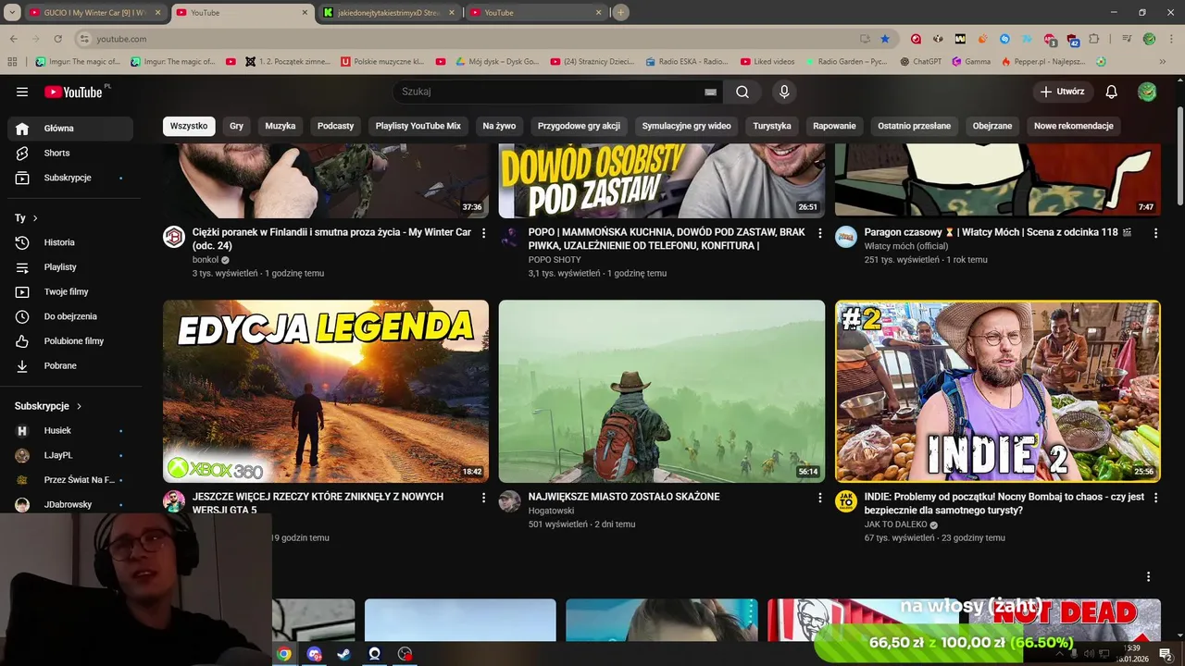Select Symulacyjne gry wideo chip
1185x666 pixels.
tap(686, 126)
